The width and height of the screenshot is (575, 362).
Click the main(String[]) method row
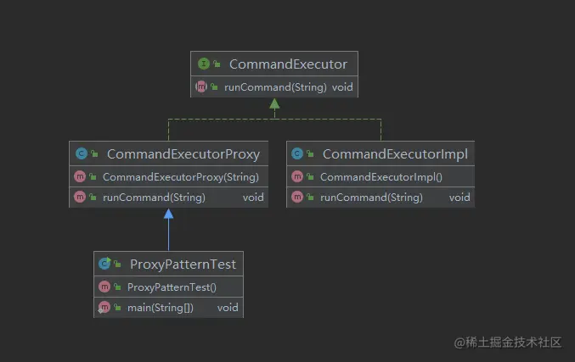pyautogui.click(x=168, y=308)
